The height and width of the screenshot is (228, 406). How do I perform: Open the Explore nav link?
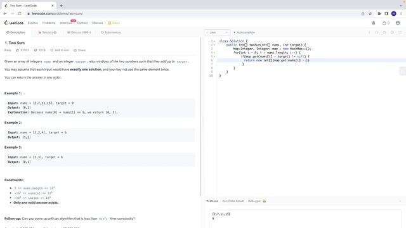32,23
